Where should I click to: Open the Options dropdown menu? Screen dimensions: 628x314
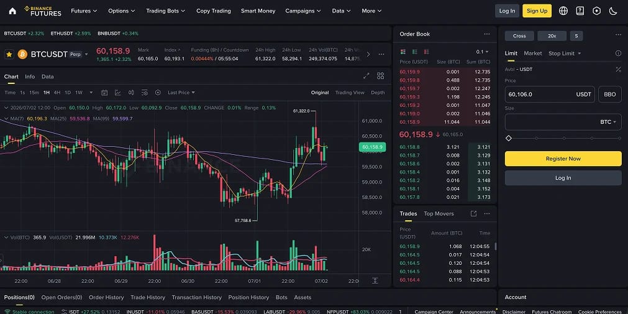pos(121,11)
